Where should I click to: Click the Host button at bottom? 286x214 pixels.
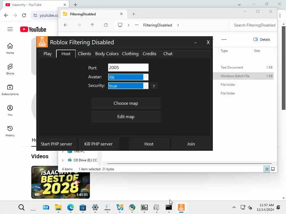pos(149,144)
